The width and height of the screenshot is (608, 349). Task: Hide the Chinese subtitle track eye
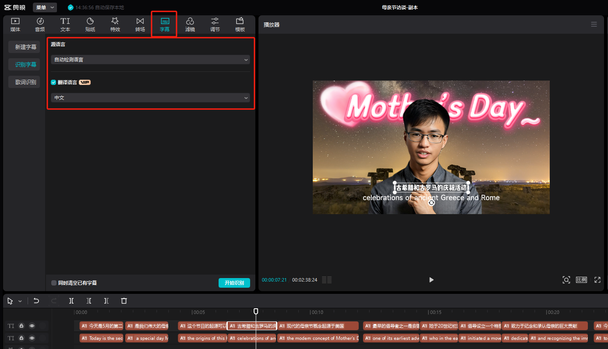pos(32,326)
